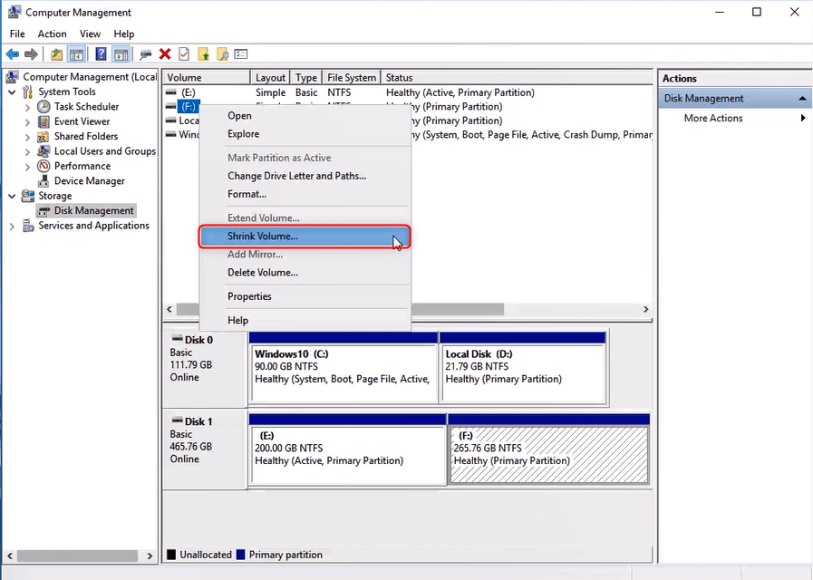The image size is (813, 580).
Task: Select the Disk 1 label panel
Action: 205,449
